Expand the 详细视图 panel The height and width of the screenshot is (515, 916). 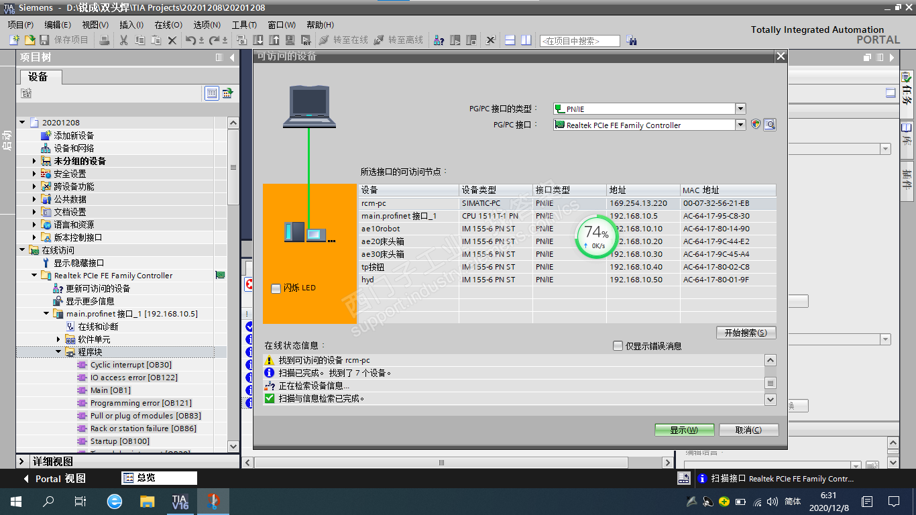[x=21, y=461]
